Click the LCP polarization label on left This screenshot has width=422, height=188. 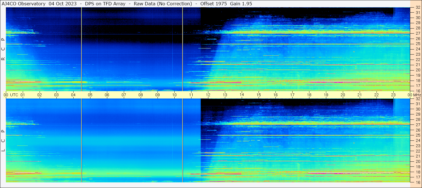[x=3, y=140]
